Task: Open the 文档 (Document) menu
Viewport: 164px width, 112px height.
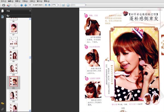Action: tap(25, 1)
